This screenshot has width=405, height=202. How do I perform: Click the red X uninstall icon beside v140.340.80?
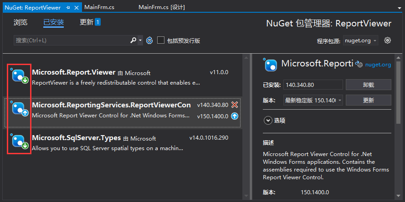(x=235, y=105)
